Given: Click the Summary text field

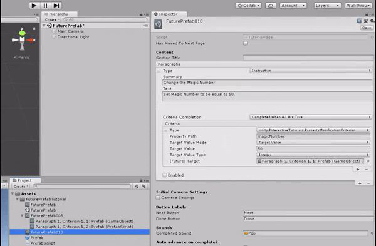Looking at the screenshot, I should (267, 83).
